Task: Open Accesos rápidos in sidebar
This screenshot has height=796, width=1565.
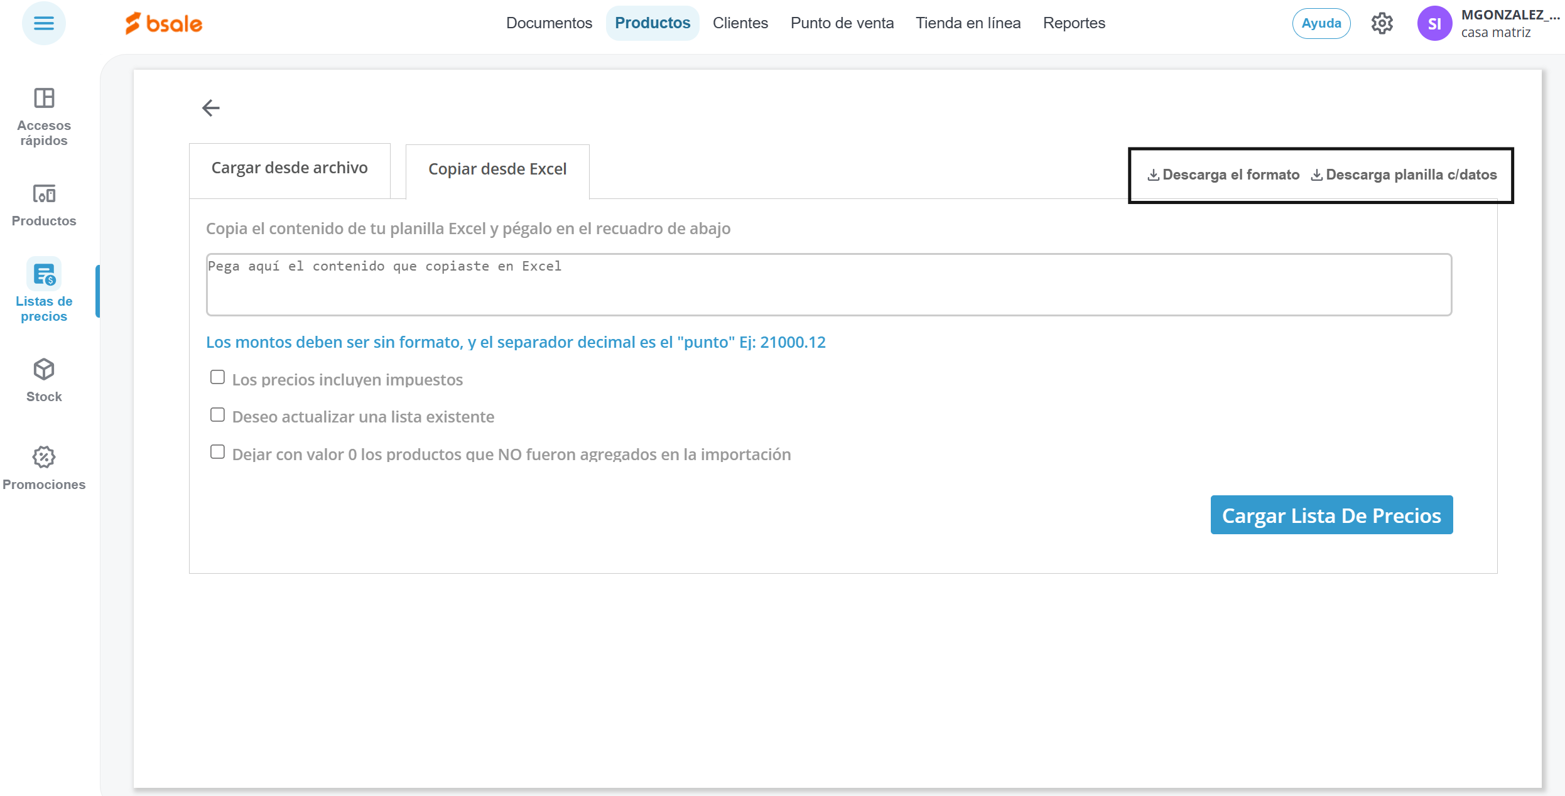Action: 44,117
